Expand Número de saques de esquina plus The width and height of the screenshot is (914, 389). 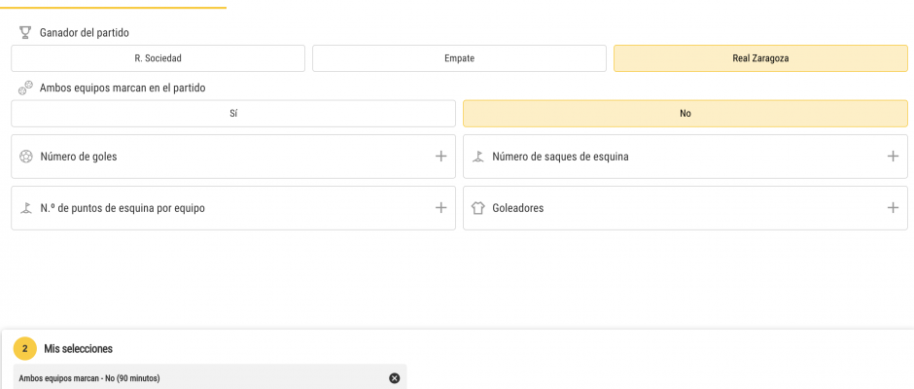click(x=893, y=157)
